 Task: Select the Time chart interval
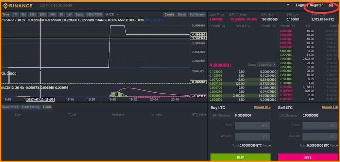(x=6, y=15)
